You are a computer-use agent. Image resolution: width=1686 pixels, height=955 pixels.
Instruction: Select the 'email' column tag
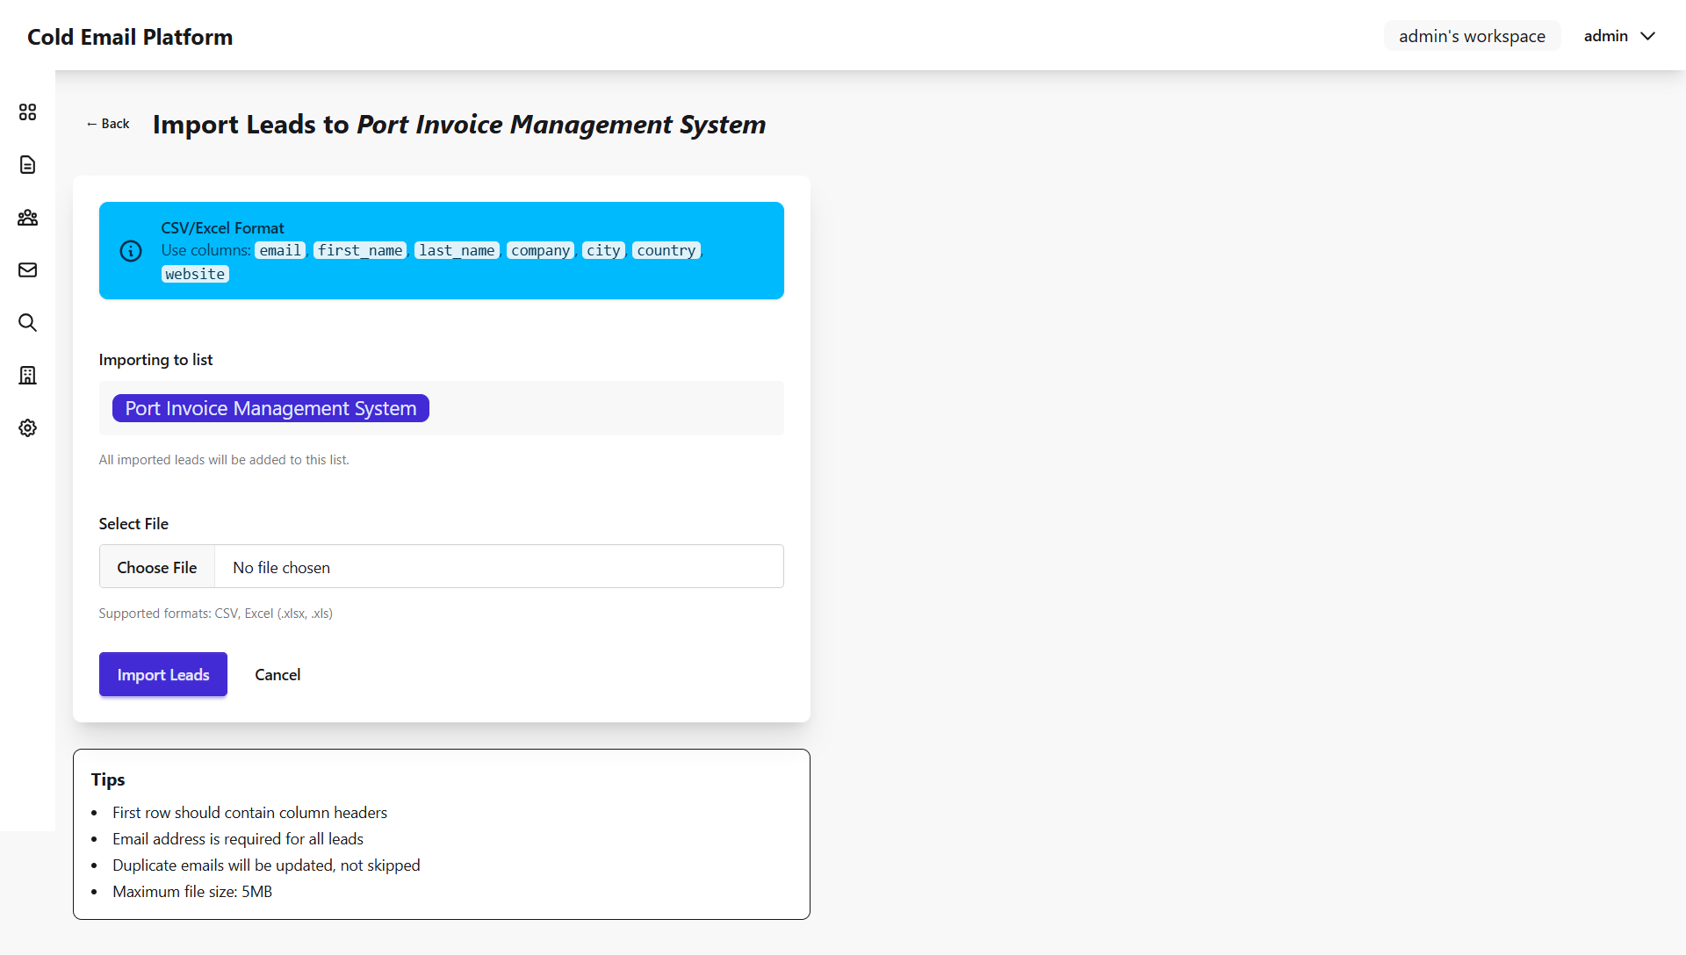click(280, 250)
